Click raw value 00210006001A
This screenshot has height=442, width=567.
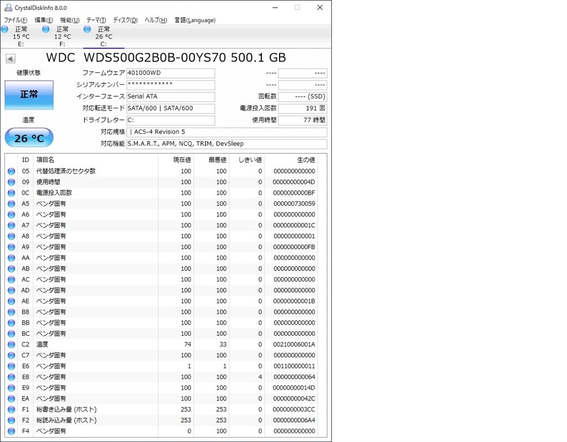coord(294,345)
